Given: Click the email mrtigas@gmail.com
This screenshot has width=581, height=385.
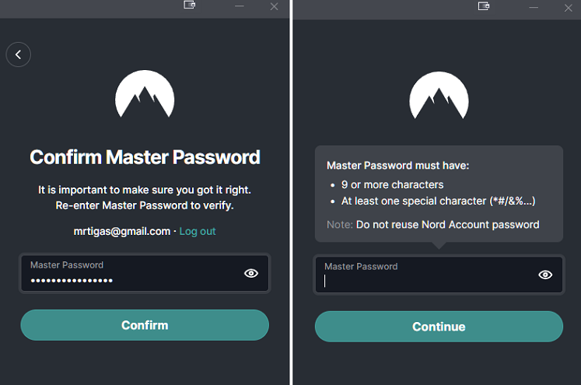Looking at the screenshot, I should coord(122,231).
